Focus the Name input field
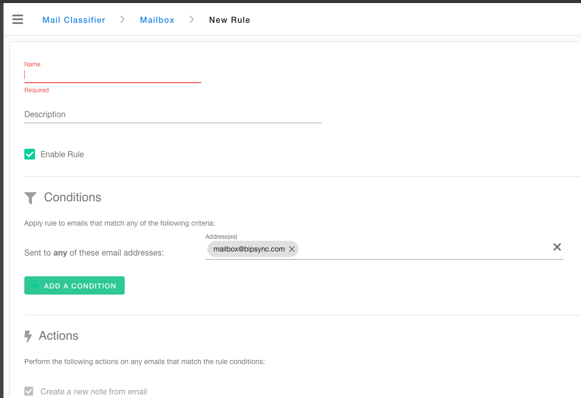The height and width of the screenshot is (398, 581). [113, 75]
